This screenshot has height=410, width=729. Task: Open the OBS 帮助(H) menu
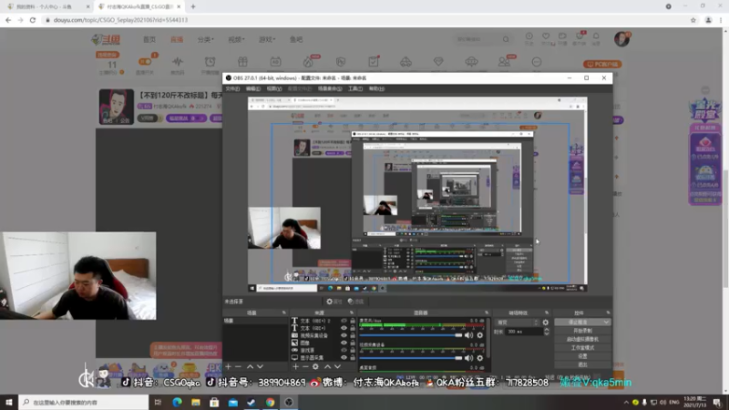[x=376, y=88]
